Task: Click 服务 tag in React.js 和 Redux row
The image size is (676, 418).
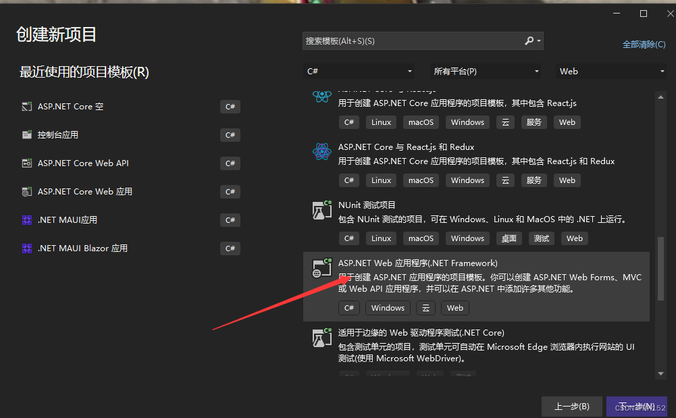Action: pyautogui.click(x=534, y=180)
